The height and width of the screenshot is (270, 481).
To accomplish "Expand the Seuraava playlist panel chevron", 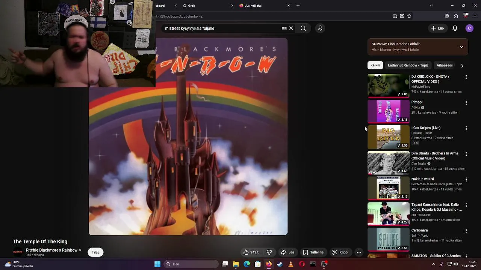I will [x=461, y=47].
